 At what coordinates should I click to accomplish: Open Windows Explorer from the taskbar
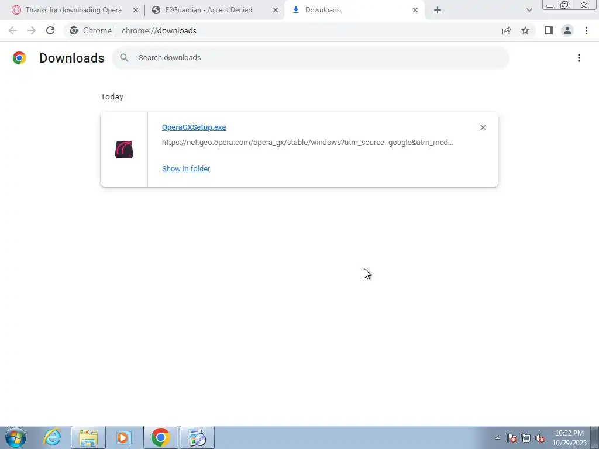[88, 437]
